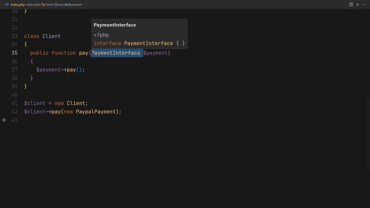This screenshot has height=208, width=370.
Task: Click line number 42 in the gutter
Action: pyautogui.click(x=14, y=112)
